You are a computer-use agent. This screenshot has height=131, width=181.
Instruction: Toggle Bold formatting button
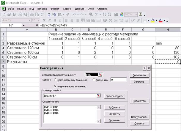point(44,20)
